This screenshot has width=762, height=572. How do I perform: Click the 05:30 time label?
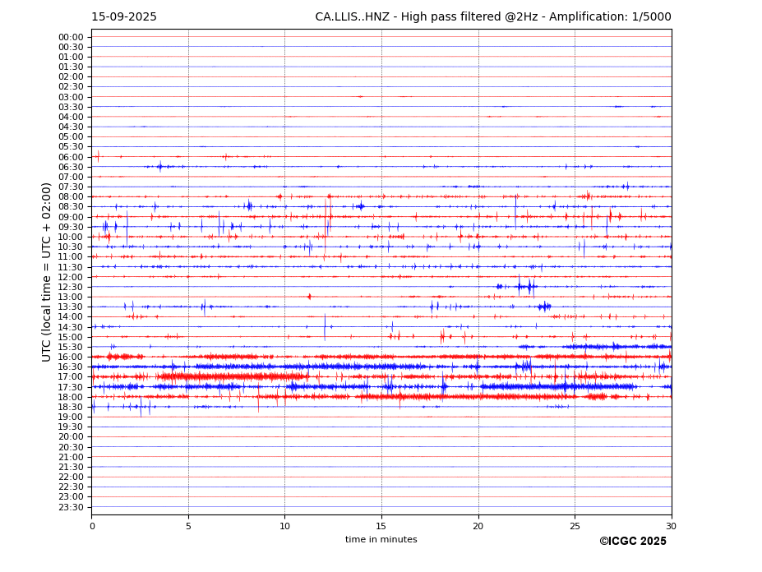click(x=71, y=147)
